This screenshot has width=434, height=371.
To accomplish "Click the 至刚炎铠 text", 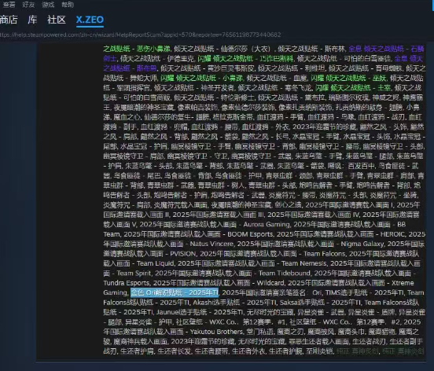I will pos(319,351).
